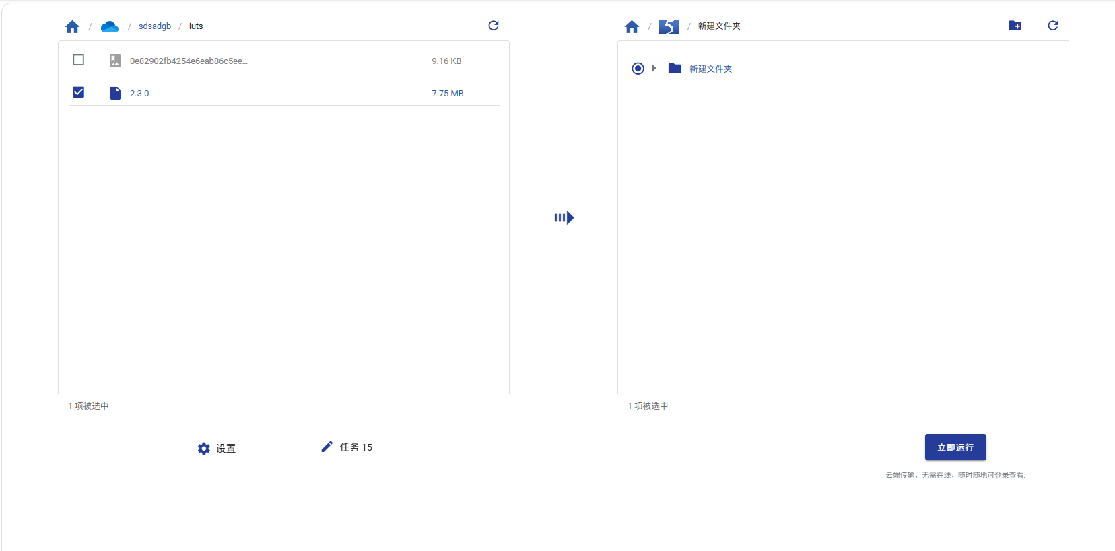Click the right pane home icon

click(632, 26)
